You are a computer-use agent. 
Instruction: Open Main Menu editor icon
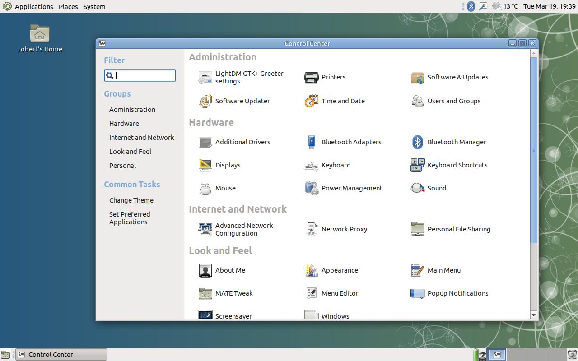tap(418, 270)
